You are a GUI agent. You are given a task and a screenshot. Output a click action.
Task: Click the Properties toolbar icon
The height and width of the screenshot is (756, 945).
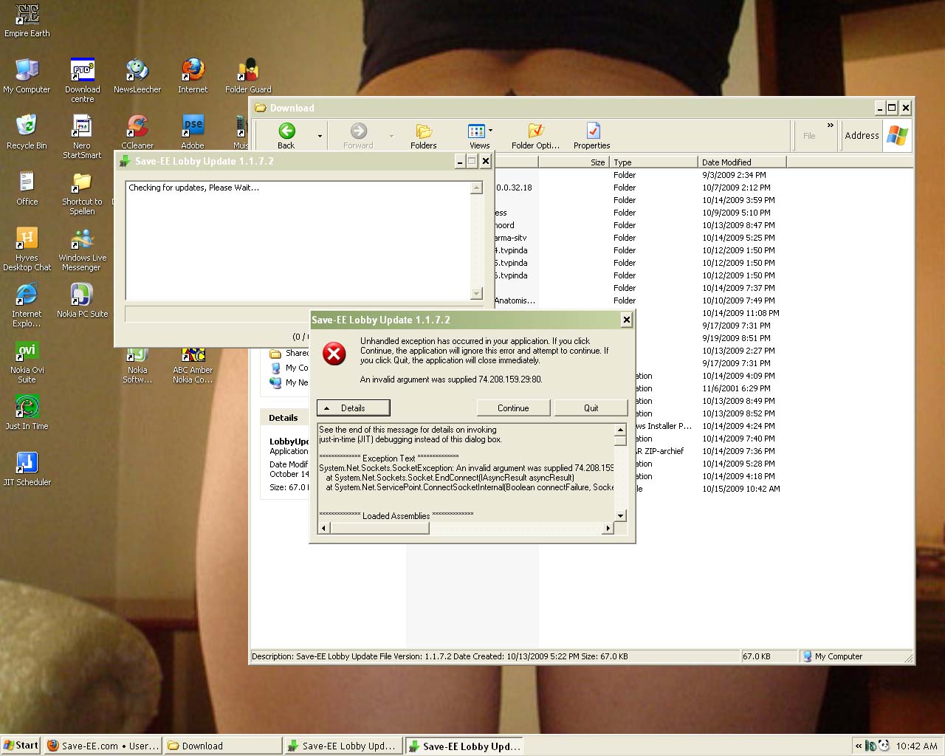(591, 135)
